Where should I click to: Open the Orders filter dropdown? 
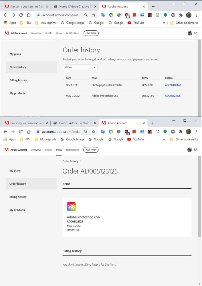point(80,67)
